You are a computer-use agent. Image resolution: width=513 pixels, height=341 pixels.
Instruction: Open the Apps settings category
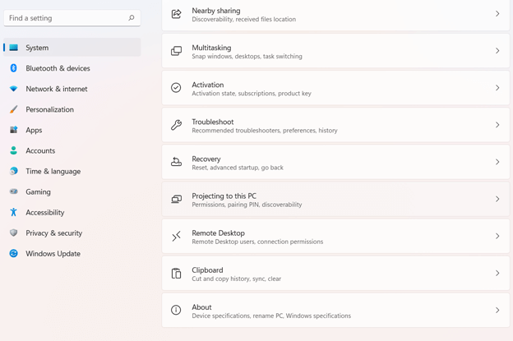tap(72, 130)
